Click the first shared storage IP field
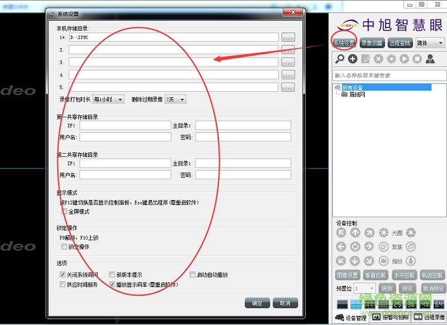This screenshot has height=325, width=447. pyautogui.click(x=124, y=125)
